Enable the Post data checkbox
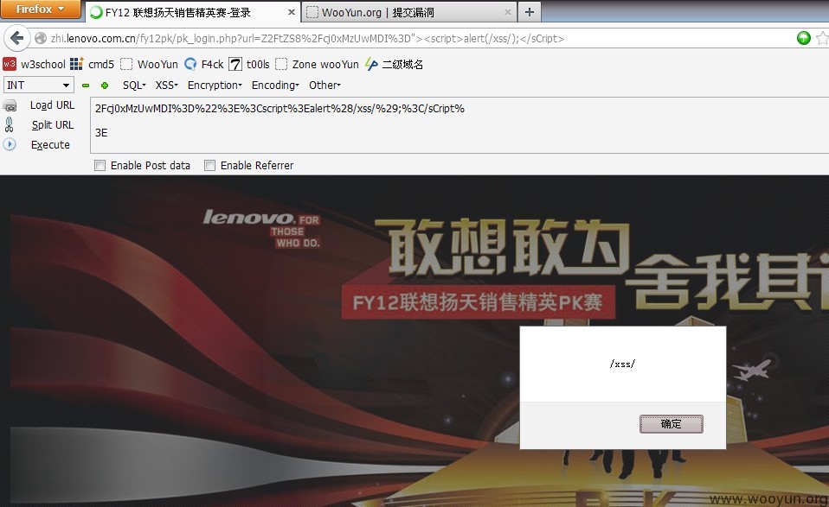This screenshot has width=829, height=507. (x=100, y=166)
